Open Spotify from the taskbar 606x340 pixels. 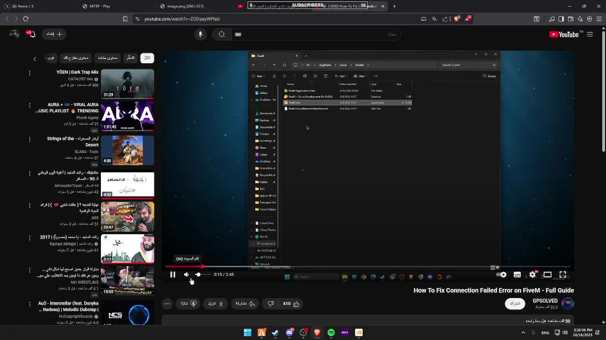coord(331,332)
